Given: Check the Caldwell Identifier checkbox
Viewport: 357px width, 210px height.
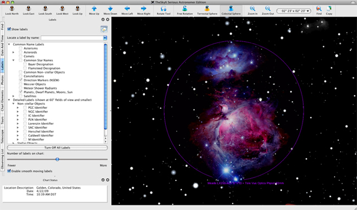Looking at the screenshot, I should (x=25, y=136).
